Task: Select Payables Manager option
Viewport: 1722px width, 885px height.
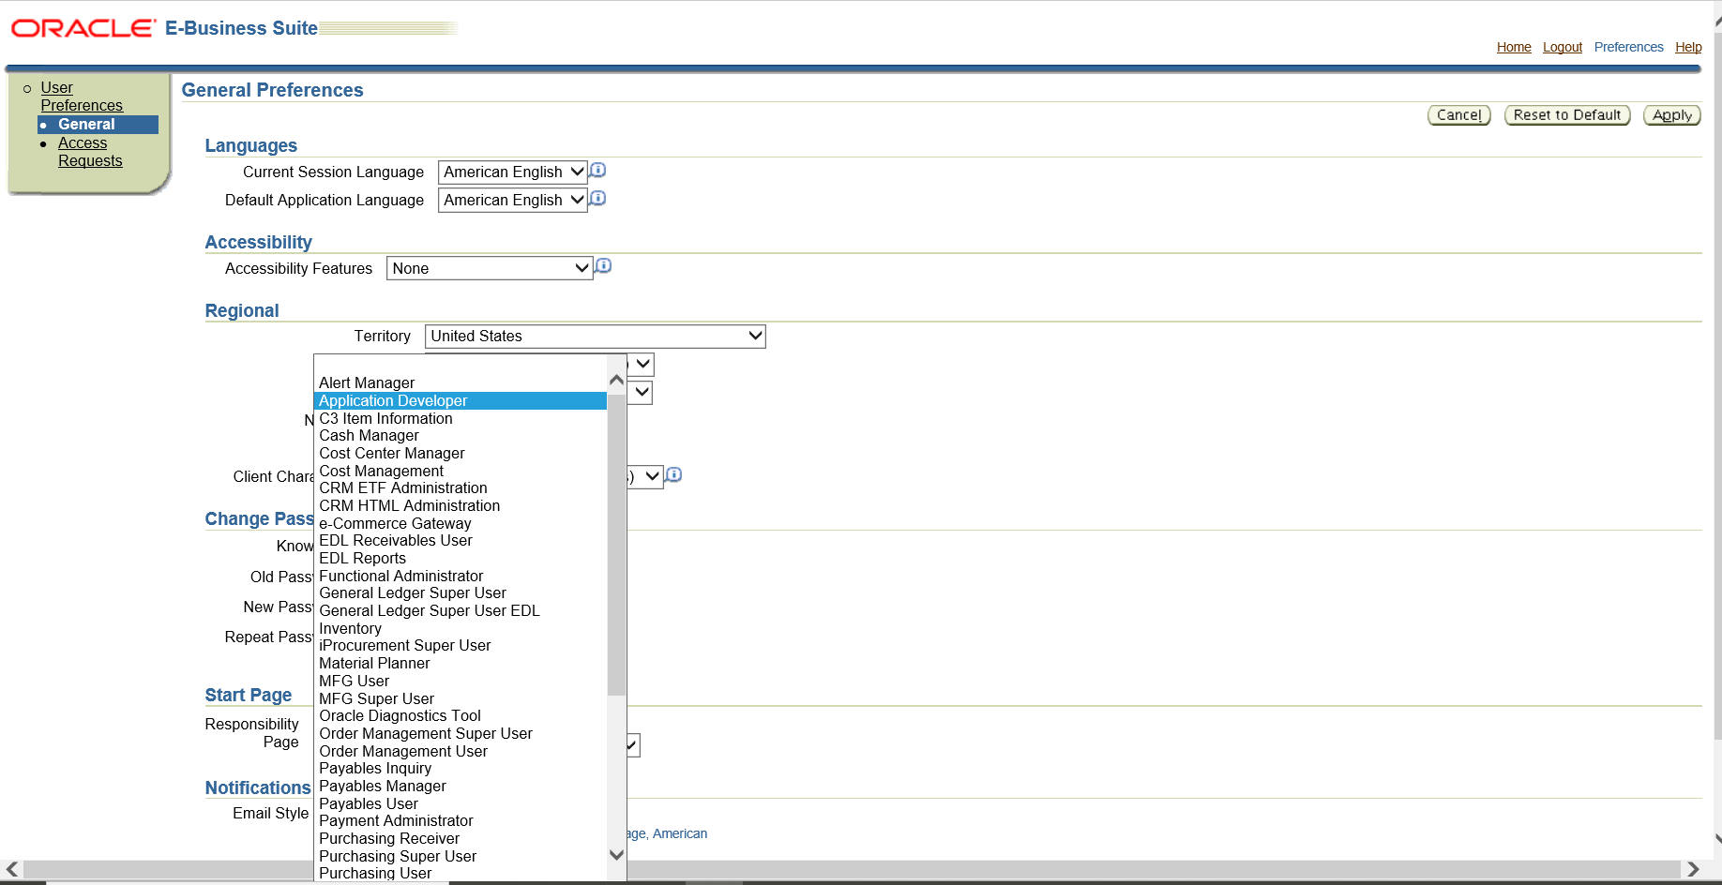Action: pos(461,787)
